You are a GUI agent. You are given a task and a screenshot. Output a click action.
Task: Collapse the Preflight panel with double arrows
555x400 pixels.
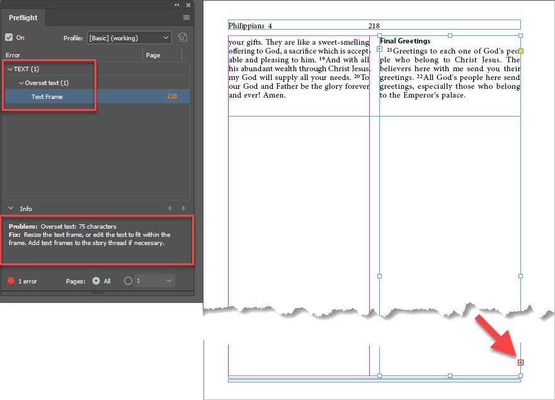tap(176, 5)
